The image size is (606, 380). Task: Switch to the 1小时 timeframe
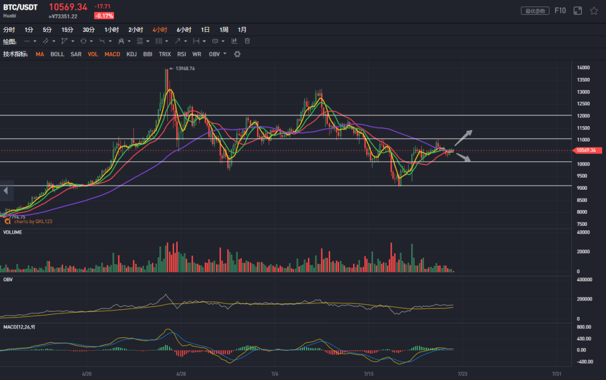112,30
